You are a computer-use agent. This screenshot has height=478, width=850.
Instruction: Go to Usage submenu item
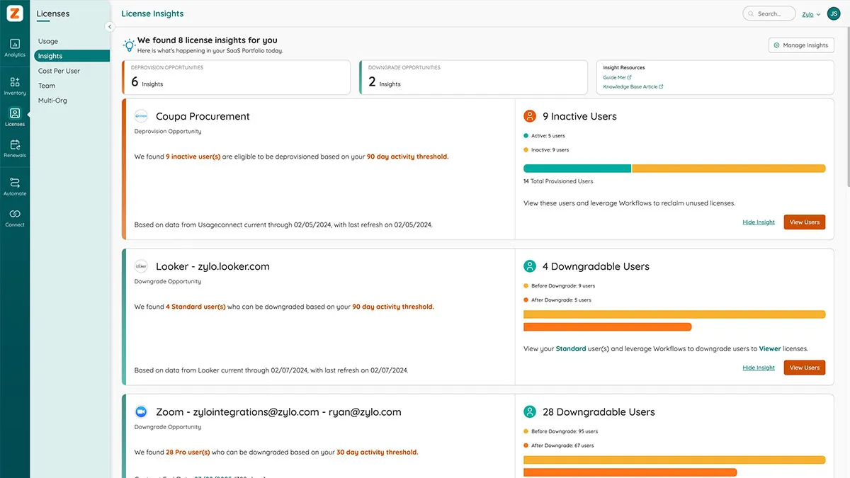(x=48, y=41)
